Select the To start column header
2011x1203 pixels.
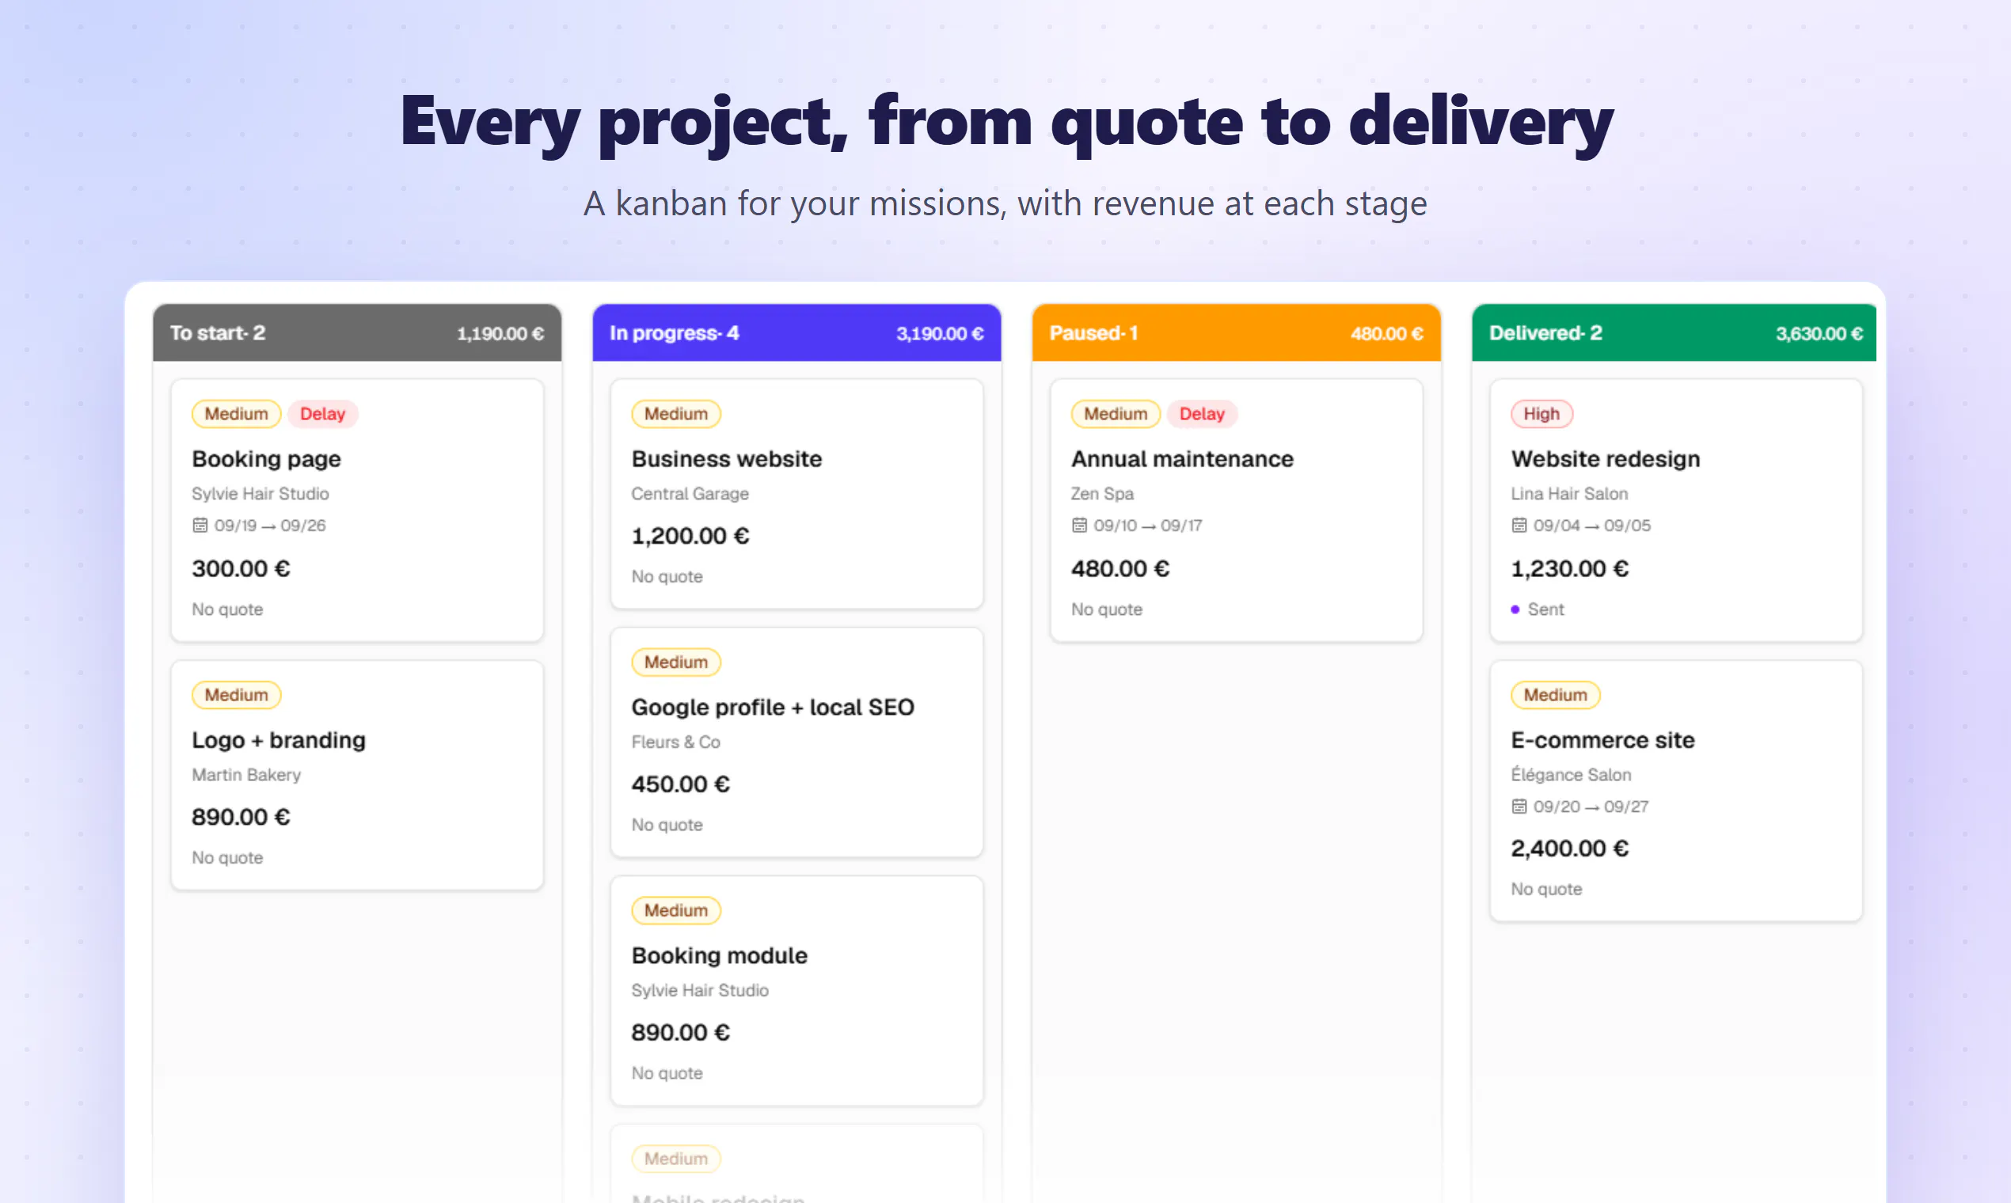(357, 333)
